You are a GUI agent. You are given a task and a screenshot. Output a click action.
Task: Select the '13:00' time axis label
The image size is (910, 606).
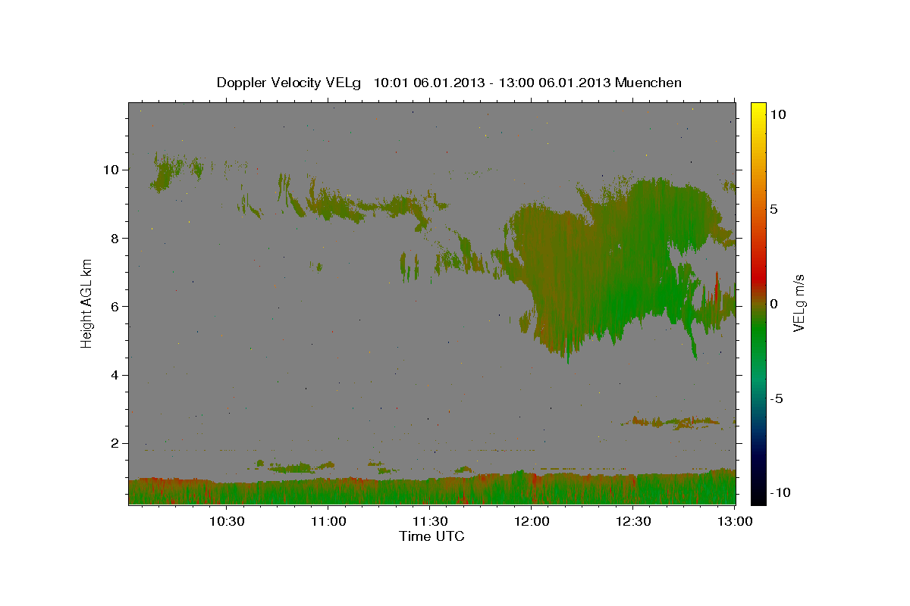click(734, 521)
